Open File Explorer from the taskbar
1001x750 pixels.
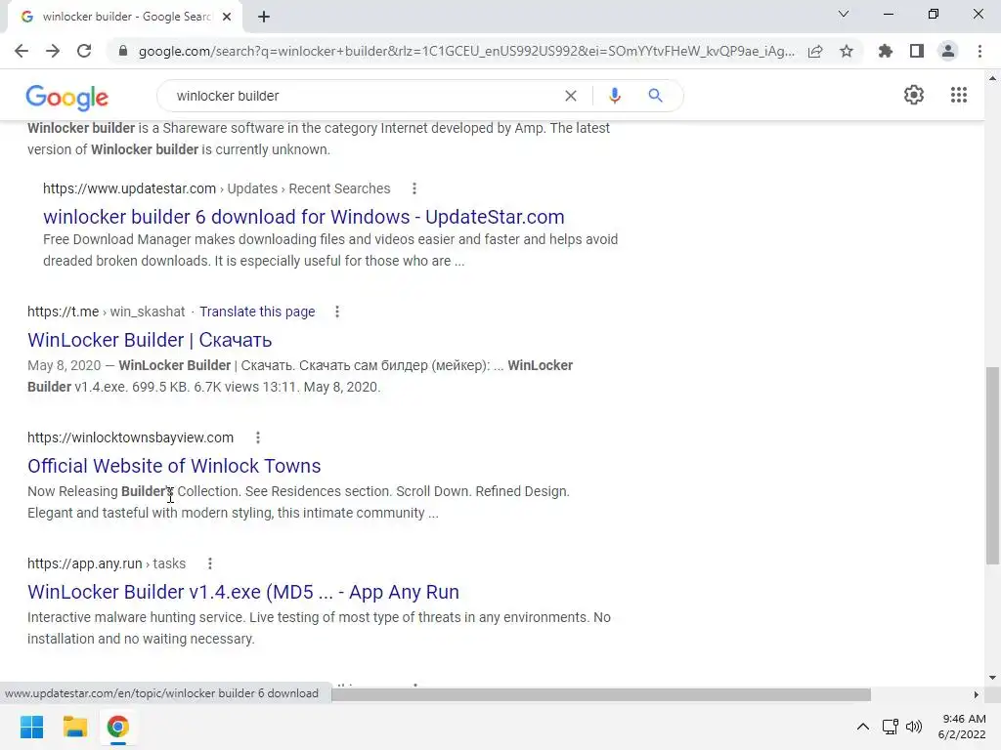(74, 727)
